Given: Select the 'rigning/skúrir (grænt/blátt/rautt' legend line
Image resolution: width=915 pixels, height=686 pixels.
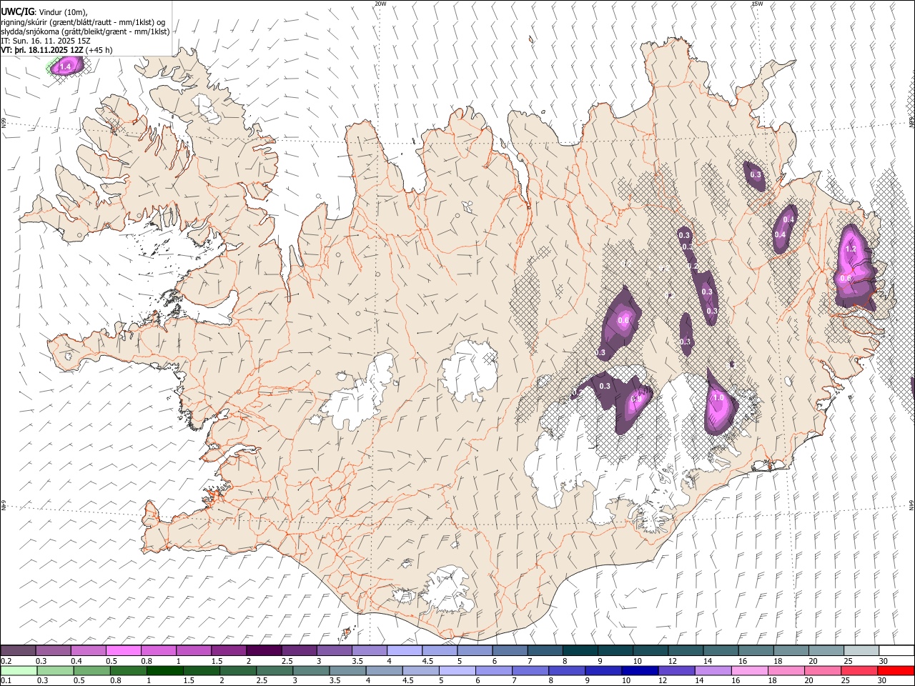Looking at the screenshot, I should pyautogui.click(x=82, y=21).
